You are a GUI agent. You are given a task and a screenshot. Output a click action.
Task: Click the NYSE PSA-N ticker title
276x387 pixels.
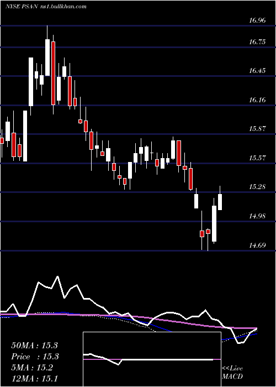(22, 7)
